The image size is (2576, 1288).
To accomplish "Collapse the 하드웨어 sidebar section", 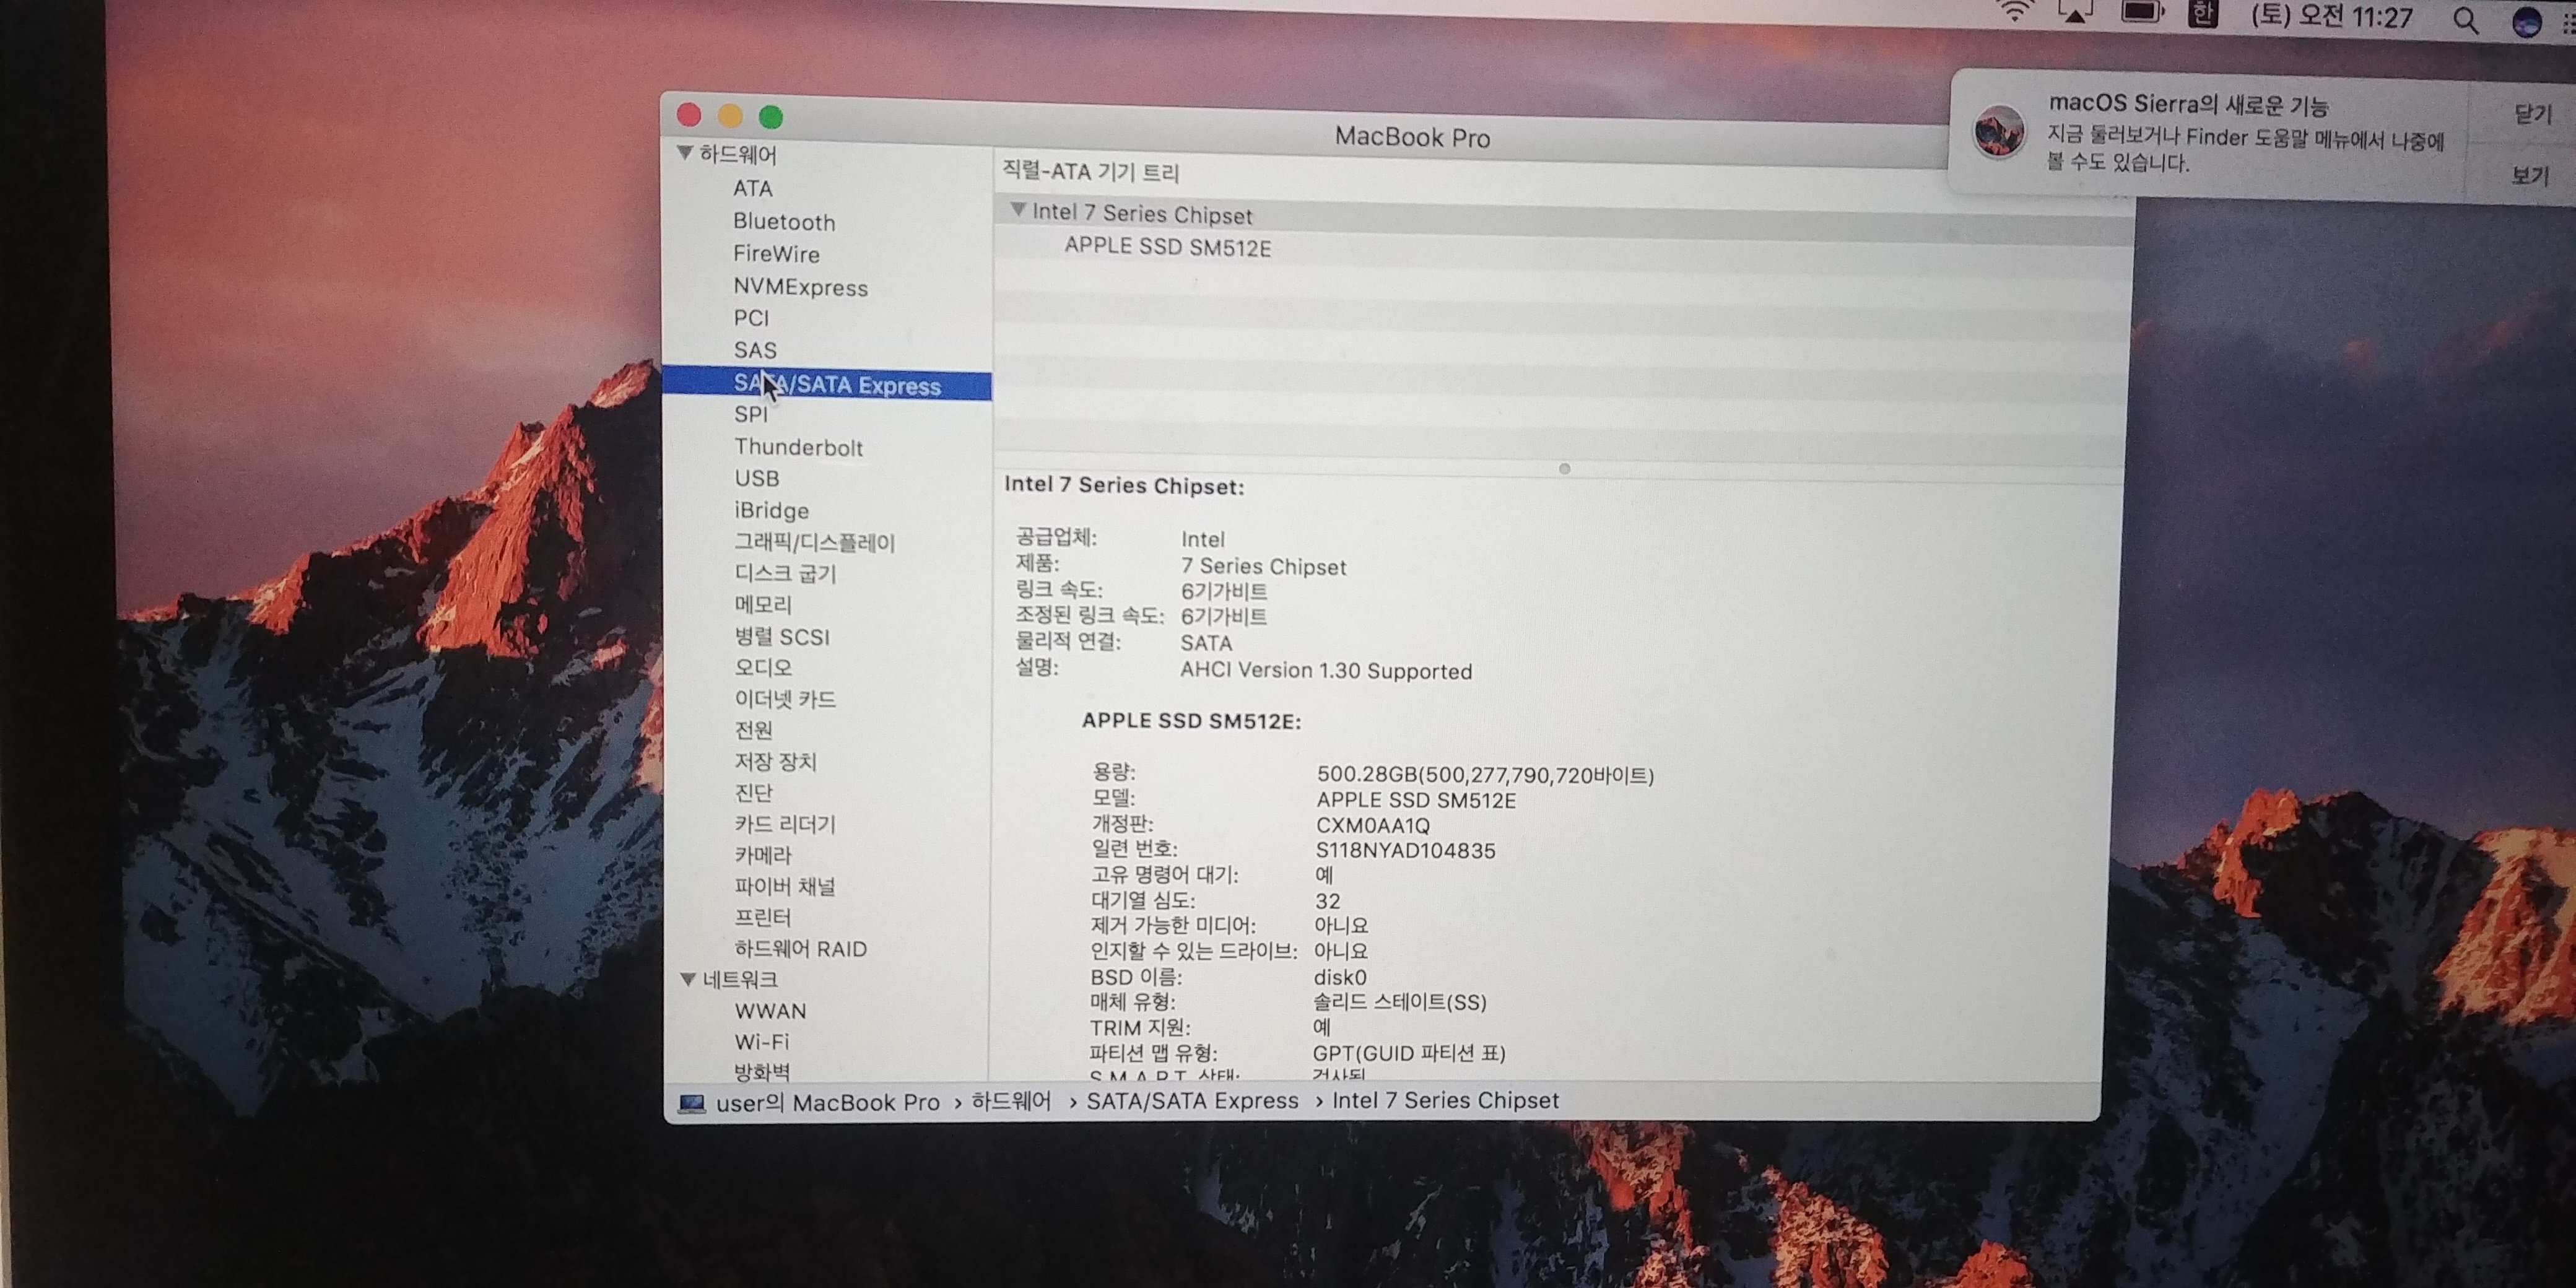I will click(685, 153).
